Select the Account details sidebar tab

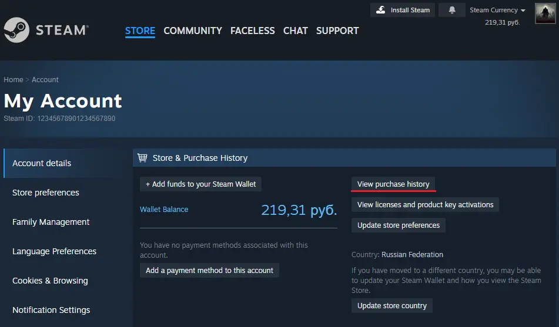(42, 163)
